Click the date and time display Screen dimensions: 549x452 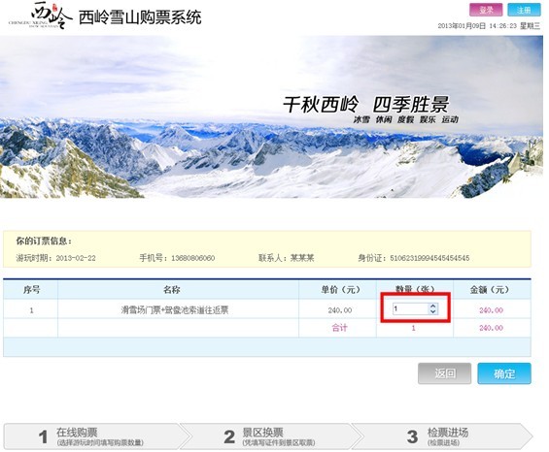coord(489,26)
